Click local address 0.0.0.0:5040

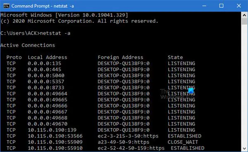46,75
